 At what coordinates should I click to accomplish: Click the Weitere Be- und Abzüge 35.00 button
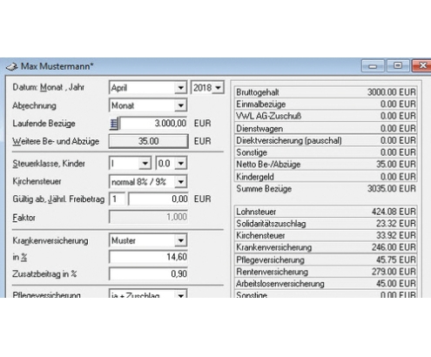click(149, 141)
